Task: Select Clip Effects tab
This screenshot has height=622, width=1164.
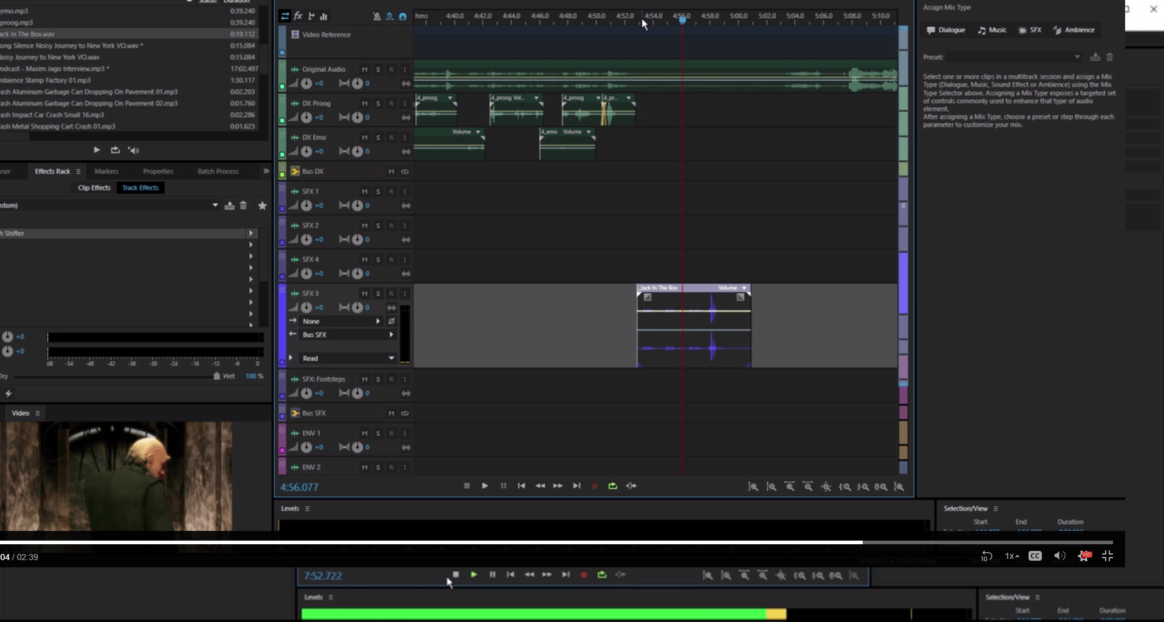Action: click(x=94, y=188)
